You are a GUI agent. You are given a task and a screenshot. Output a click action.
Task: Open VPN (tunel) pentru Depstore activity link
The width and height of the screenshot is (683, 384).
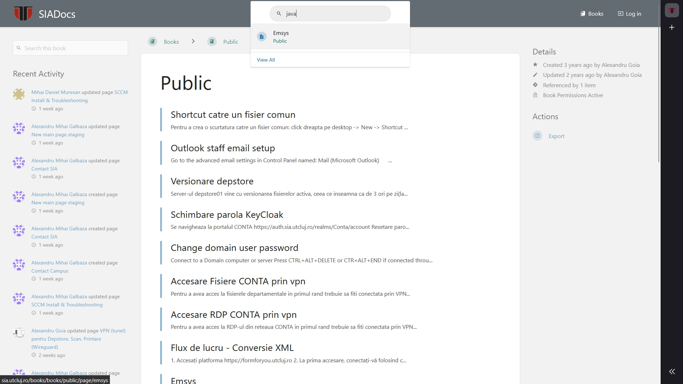pyautogui.click(x=78, y=339)
